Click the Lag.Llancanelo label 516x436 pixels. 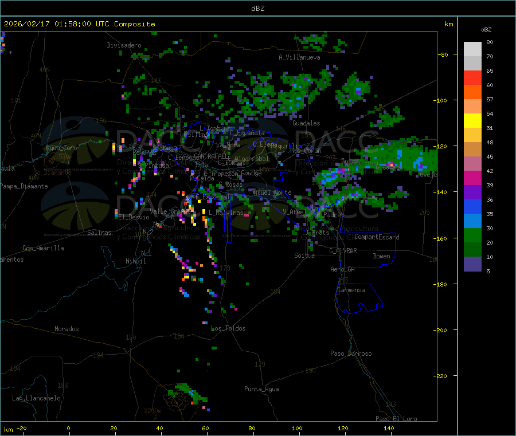[x=36, y=399]
